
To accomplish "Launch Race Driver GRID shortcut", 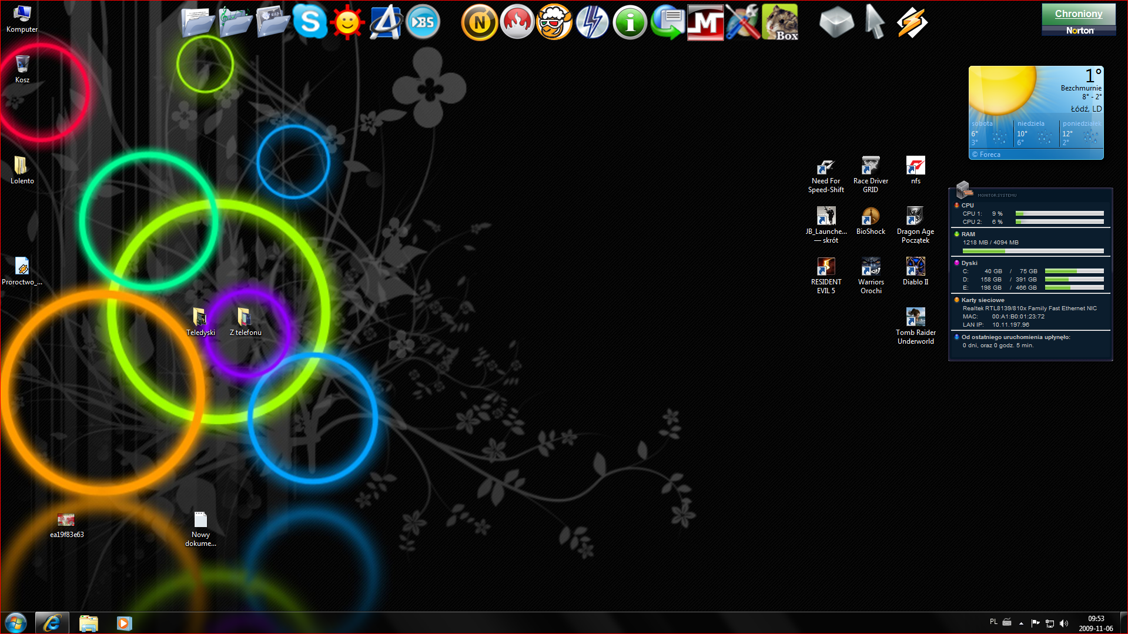I will 871,175.
